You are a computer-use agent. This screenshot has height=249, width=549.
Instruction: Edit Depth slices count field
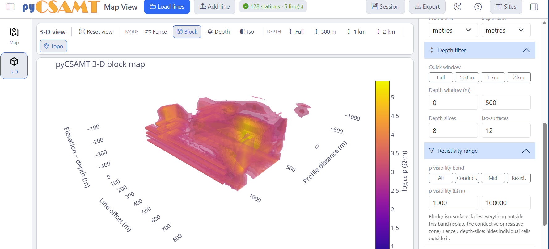453,131
